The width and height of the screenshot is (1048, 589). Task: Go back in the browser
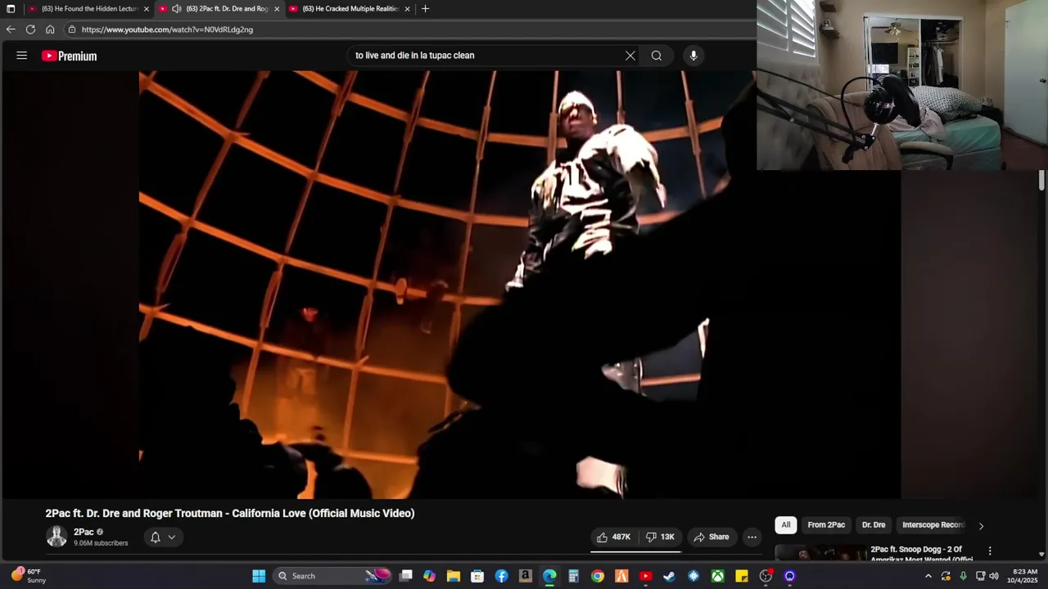click(11, 29)
